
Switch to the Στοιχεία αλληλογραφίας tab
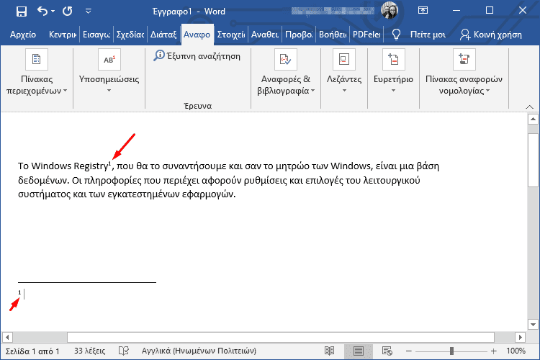click(230, 35)
